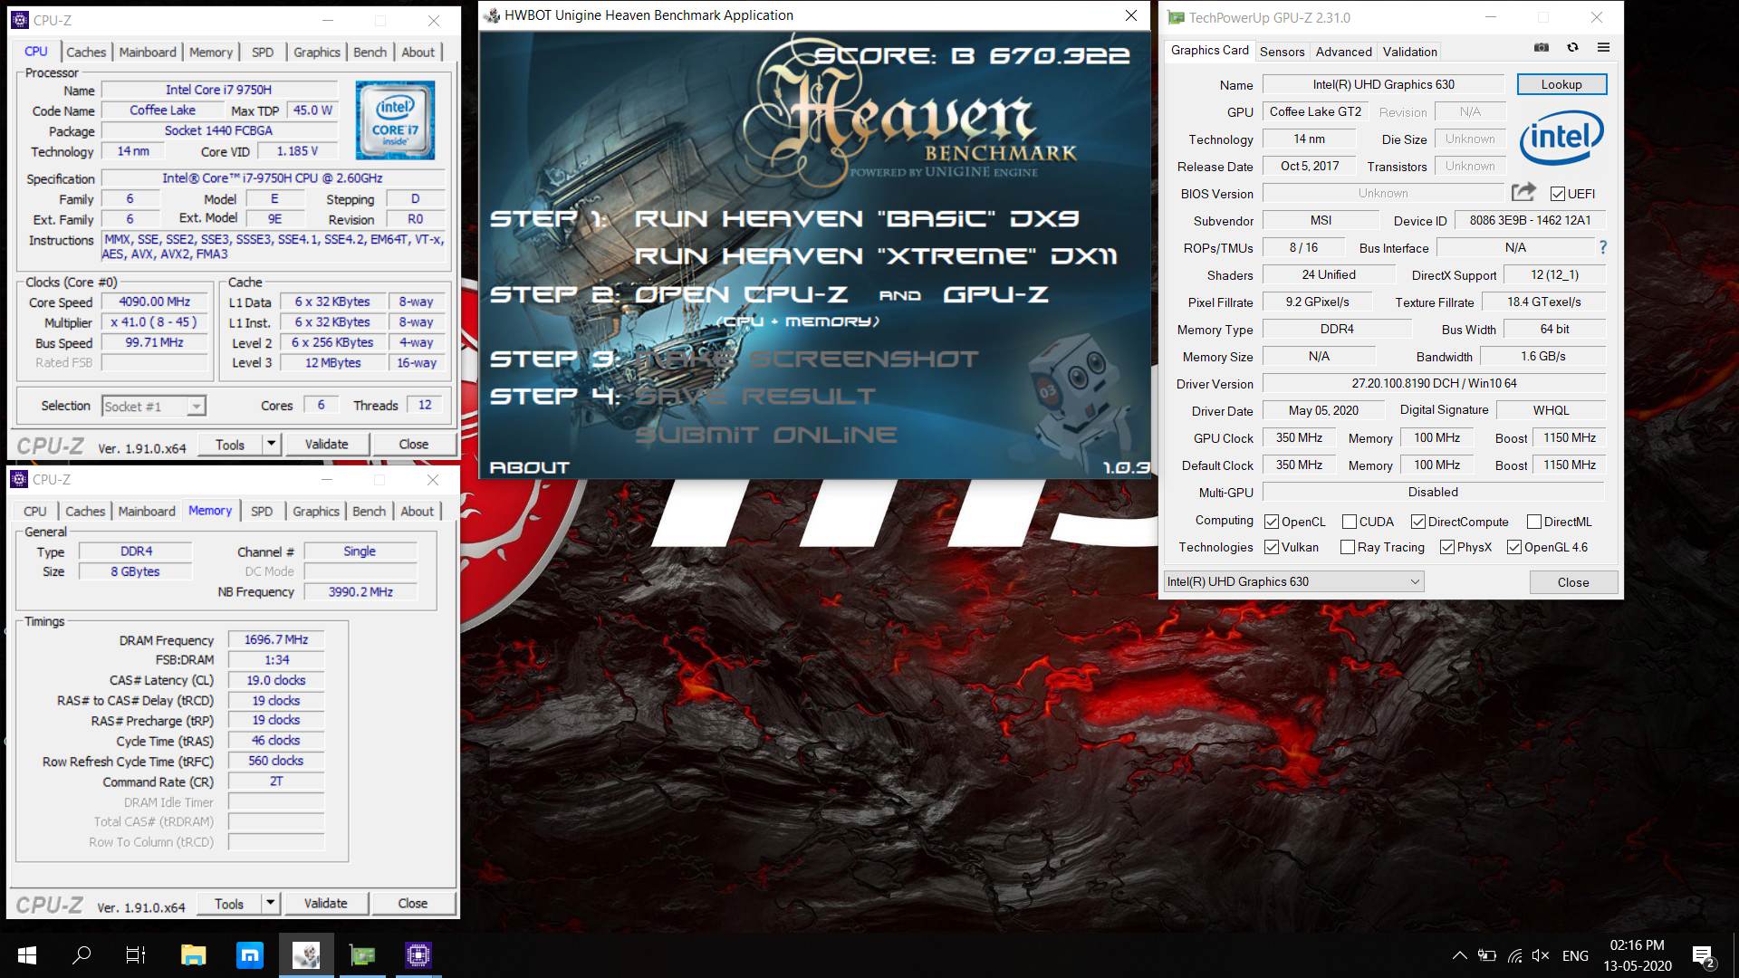Switch to GPU-Z taskbar icon
1739x978 pixels.
coord(362,954)
